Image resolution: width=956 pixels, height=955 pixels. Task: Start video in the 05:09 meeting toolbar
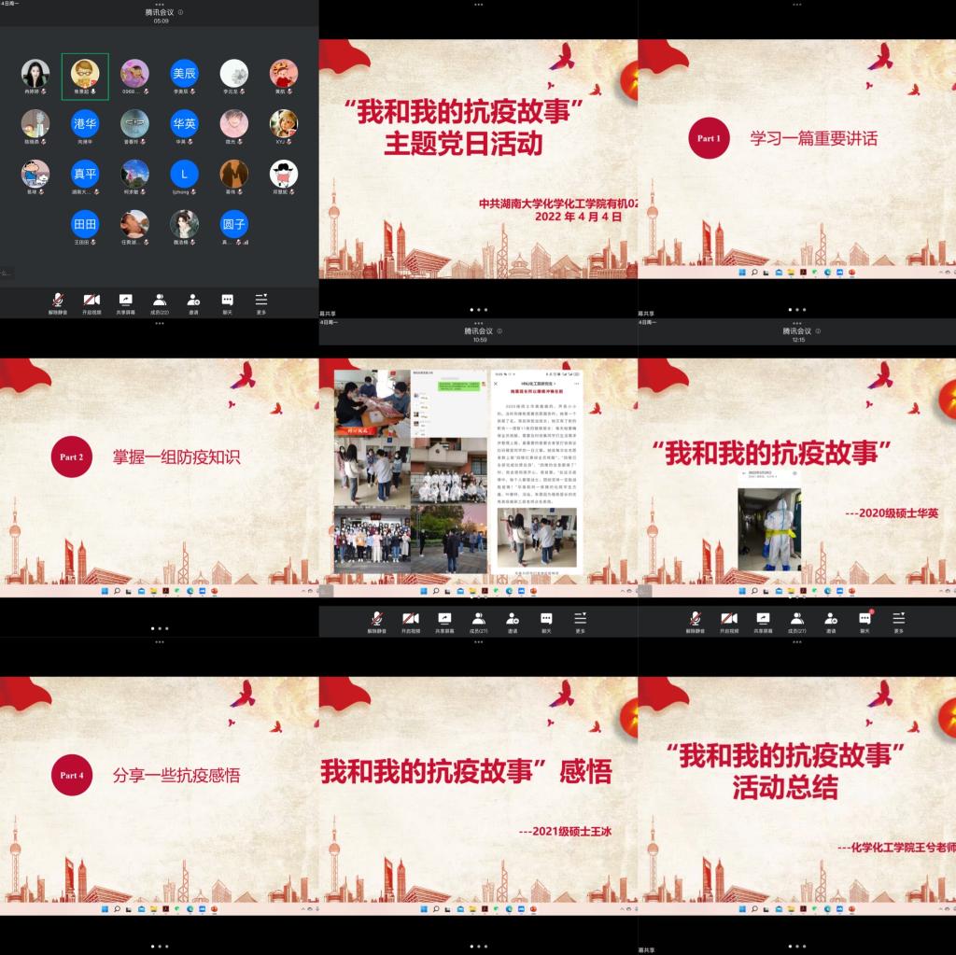pos(91,301)
